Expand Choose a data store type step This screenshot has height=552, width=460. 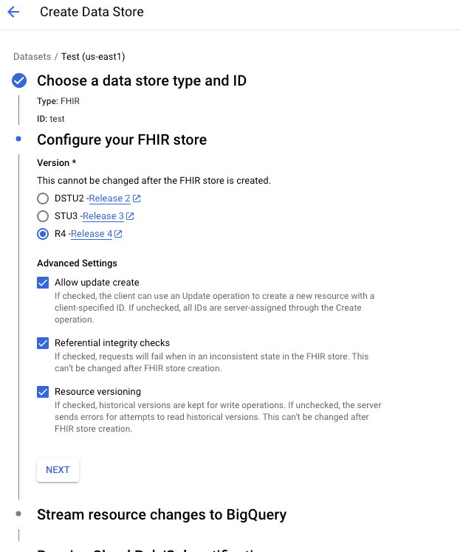click(x=142, y=80)
